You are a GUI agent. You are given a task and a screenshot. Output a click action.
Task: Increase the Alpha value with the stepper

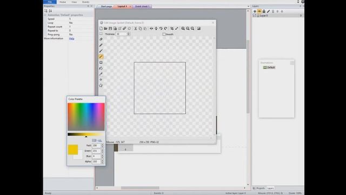(102, 160)
